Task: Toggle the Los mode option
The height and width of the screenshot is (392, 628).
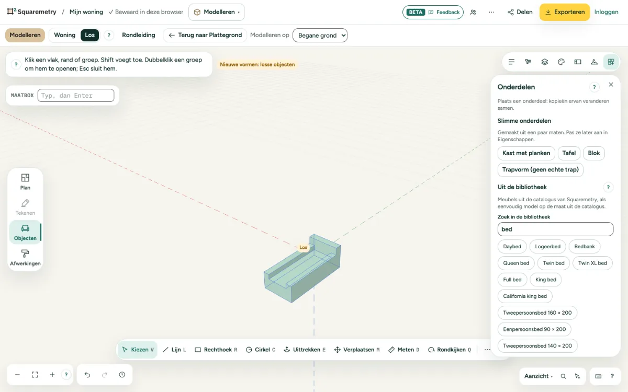Action: tap(90, 35)
